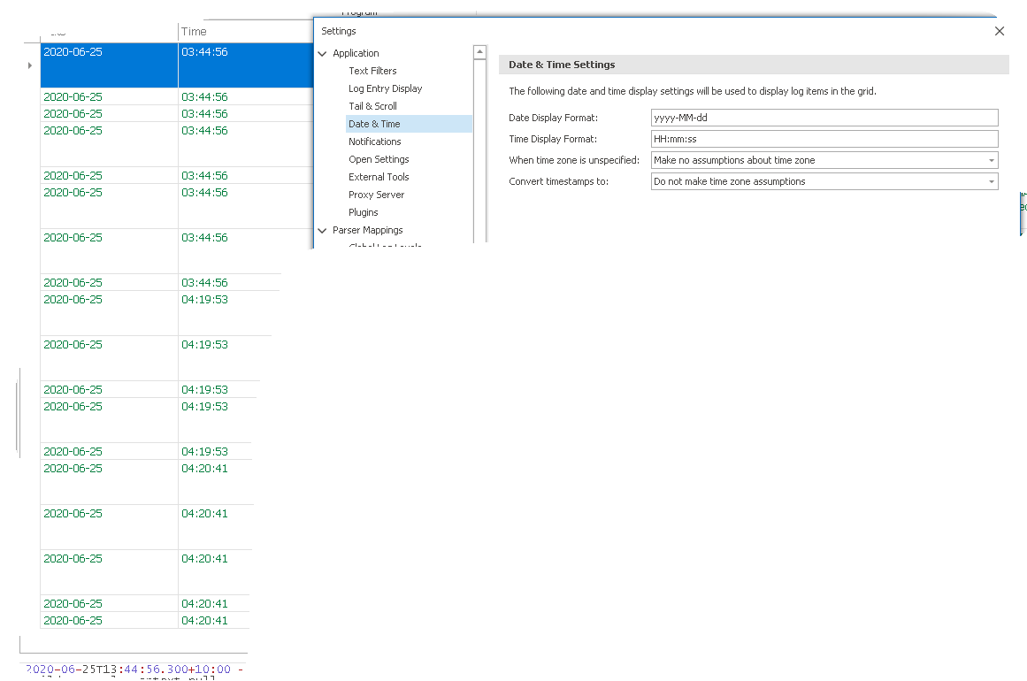Select the Application tree label
The image size is (1027, 681).
coord(356,53)
